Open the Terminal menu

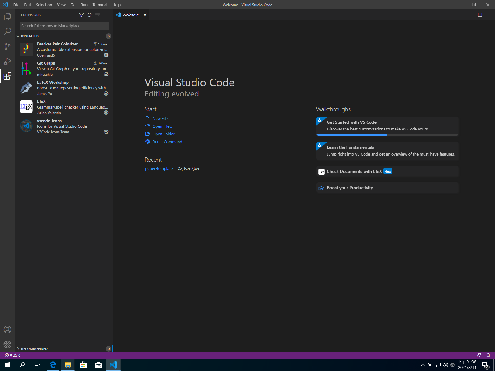coord(100,5)
